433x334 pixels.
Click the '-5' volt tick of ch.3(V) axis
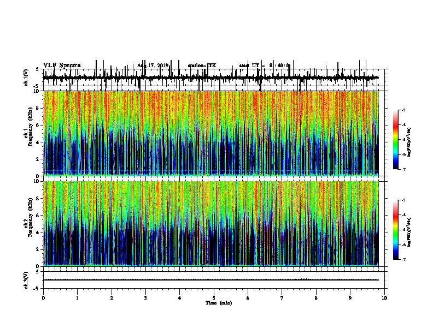click(37, 289)
